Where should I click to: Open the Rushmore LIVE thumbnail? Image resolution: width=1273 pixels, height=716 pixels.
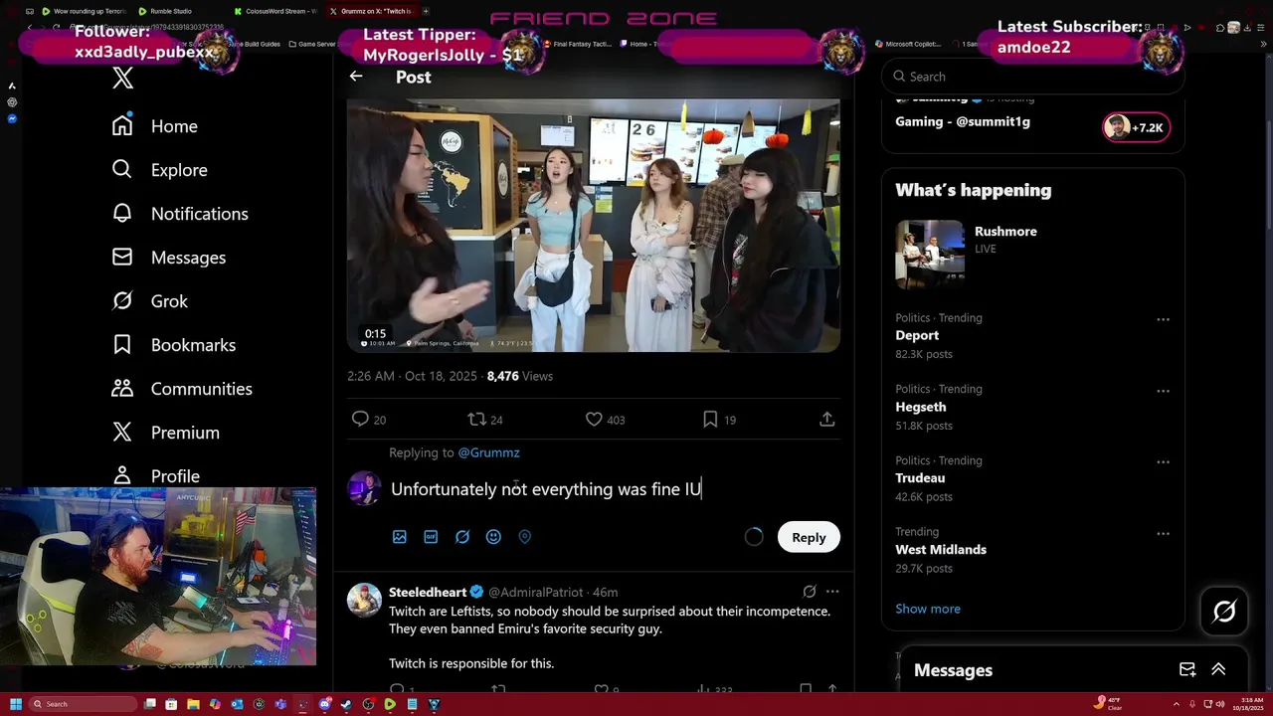click(930, 255)
